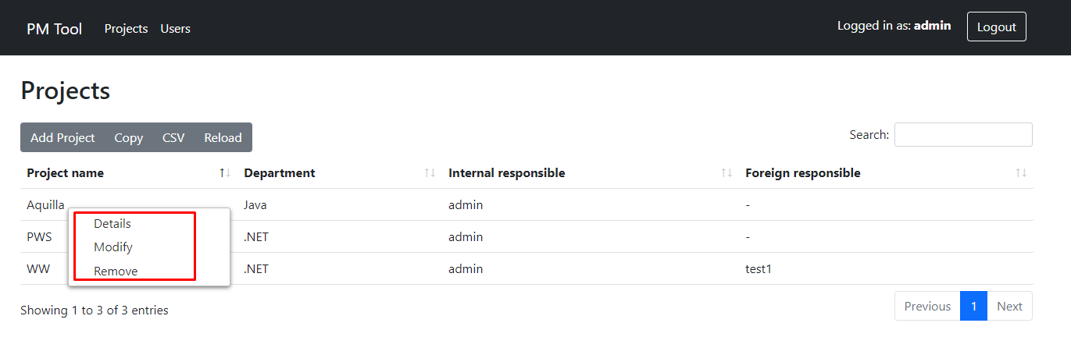Sort by Project name arrows icon

[x=225, y=173]
